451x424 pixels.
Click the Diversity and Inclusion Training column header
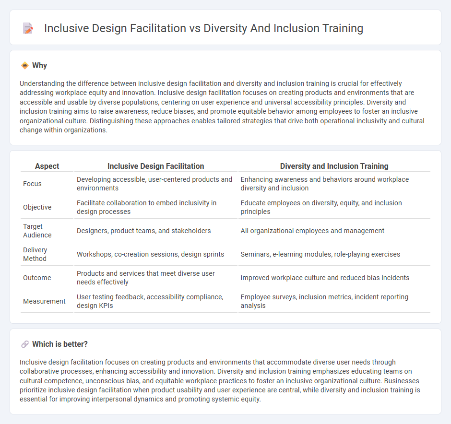tap(334, 166)
